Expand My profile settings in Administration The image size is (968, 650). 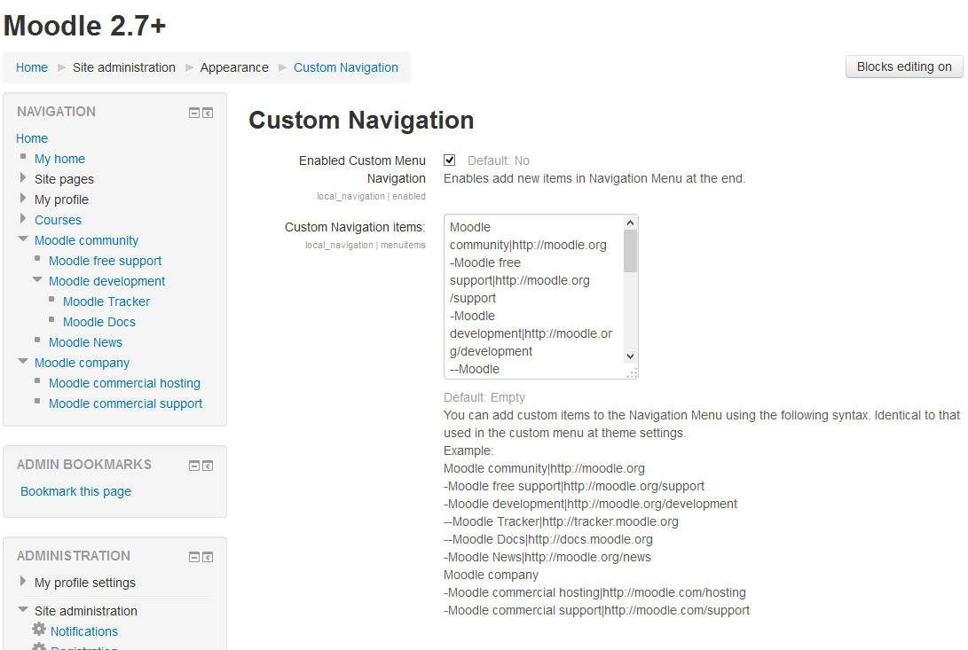click(x=23, y=582)
